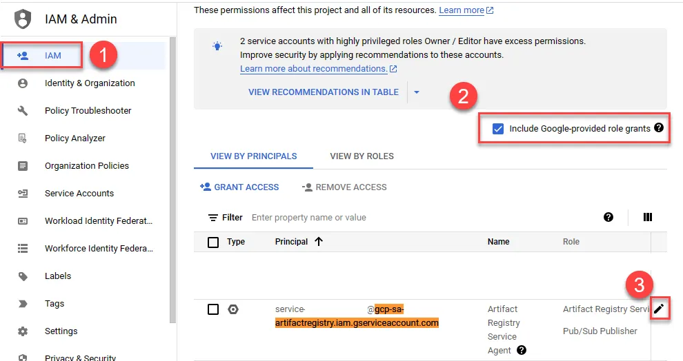683x361 pixels.
Task: Click the lightbulb recommendation icon
Action: click(x=217, y=45)
